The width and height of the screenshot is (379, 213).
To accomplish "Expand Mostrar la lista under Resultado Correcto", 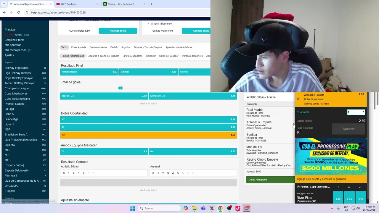I will (148, 190).
